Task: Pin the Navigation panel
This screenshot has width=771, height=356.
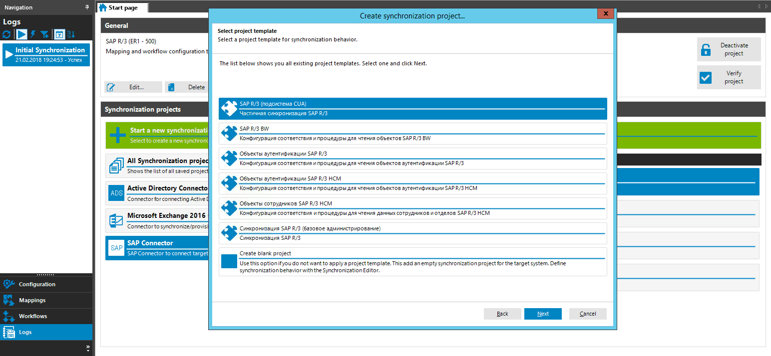Action: click(87, 7)
